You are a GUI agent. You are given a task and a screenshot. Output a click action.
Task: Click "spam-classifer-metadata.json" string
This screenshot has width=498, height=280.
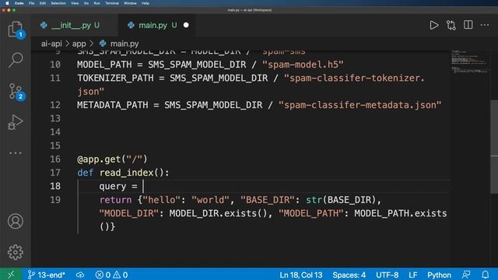coord(359,105)
